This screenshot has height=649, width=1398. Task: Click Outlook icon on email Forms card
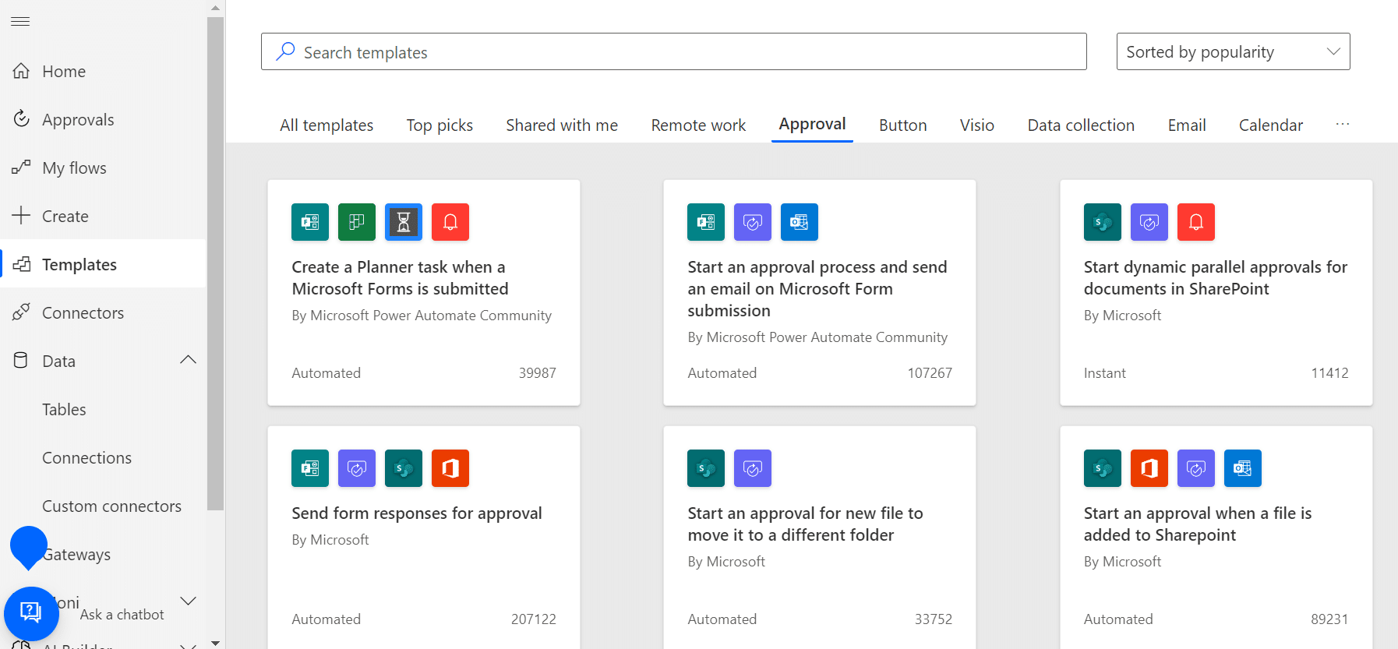[x=800, y=222]
